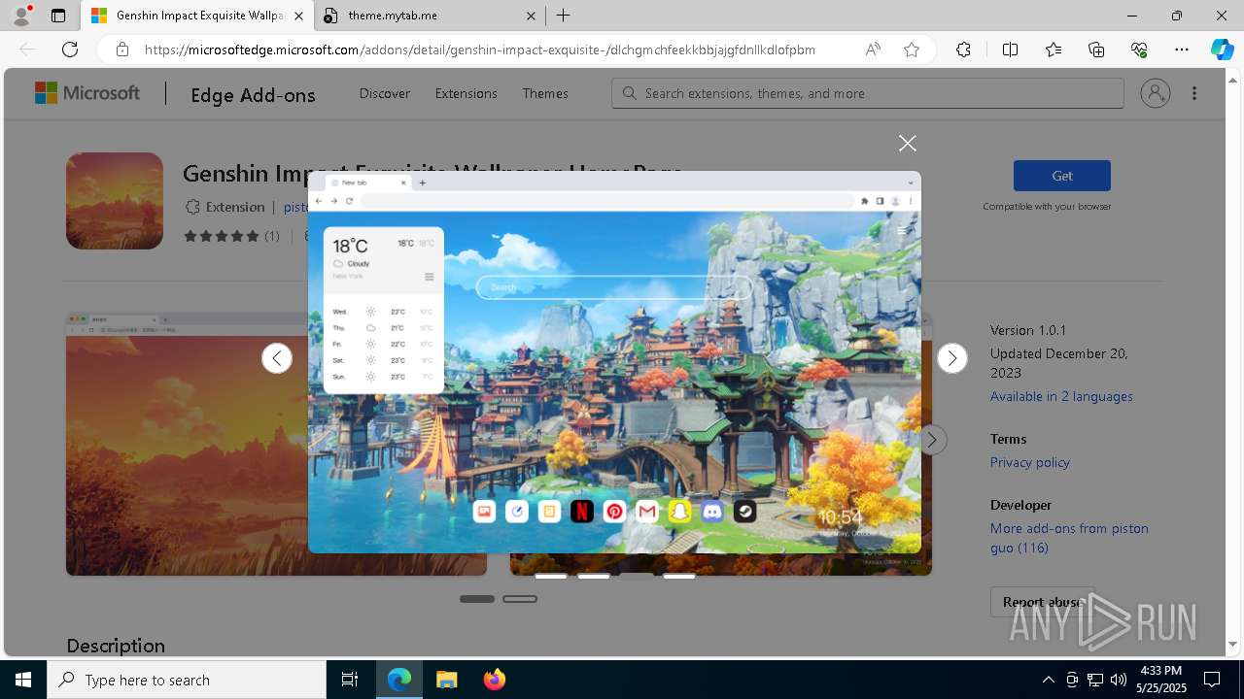This screenshot has height=699, width=1244.
Task: Select the first carousel page indicator
Action: pos(477,599)
